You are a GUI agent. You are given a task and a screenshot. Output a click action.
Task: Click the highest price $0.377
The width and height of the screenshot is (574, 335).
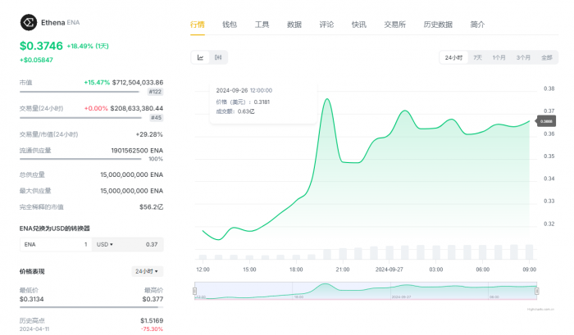(x=153, y=299)
